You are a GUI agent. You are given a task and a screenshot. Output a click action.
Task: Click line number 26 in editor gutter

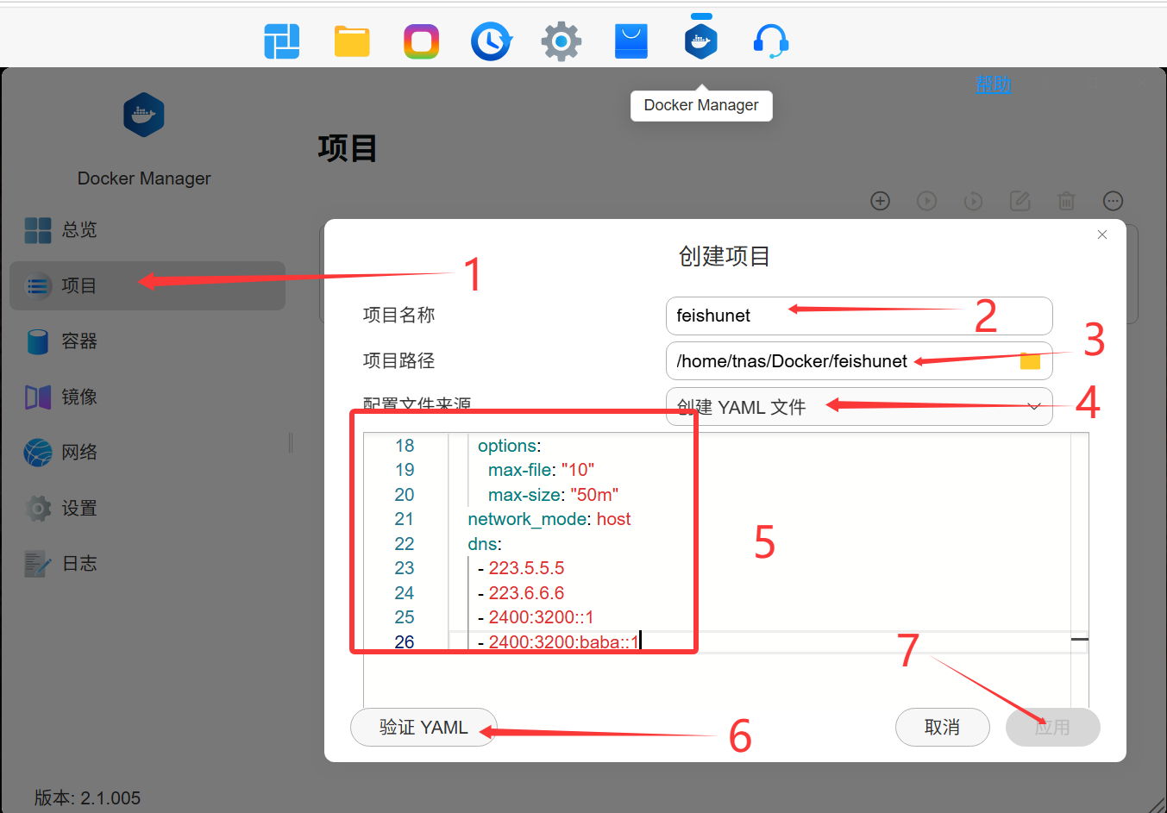click(405, 642)
